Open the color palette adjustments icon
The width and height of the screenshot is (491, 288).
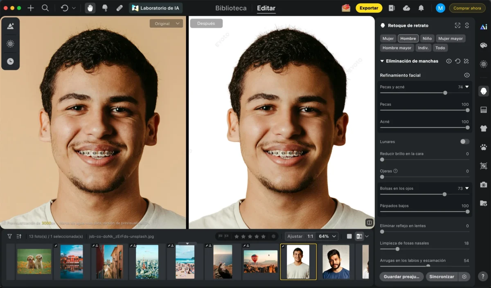483,45
